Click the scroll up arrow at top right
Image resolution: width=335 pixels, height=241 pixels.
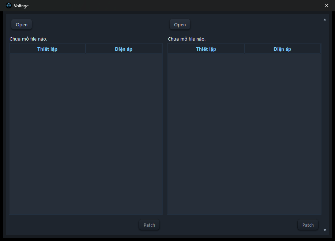(x=325, y=19)
